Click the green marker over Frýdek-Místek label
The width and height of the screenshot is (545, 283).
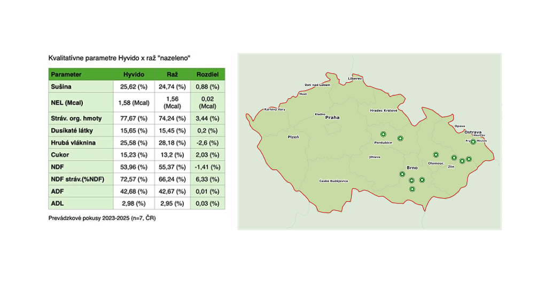pos(473,141)
